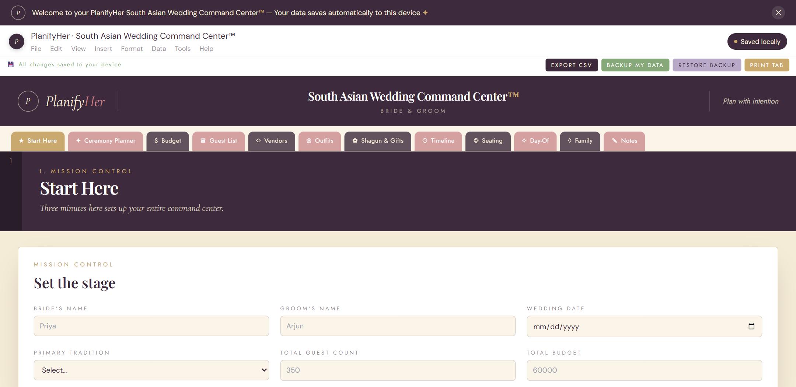
Task: Click the floppy disk save icon
Action: [11, 64]
